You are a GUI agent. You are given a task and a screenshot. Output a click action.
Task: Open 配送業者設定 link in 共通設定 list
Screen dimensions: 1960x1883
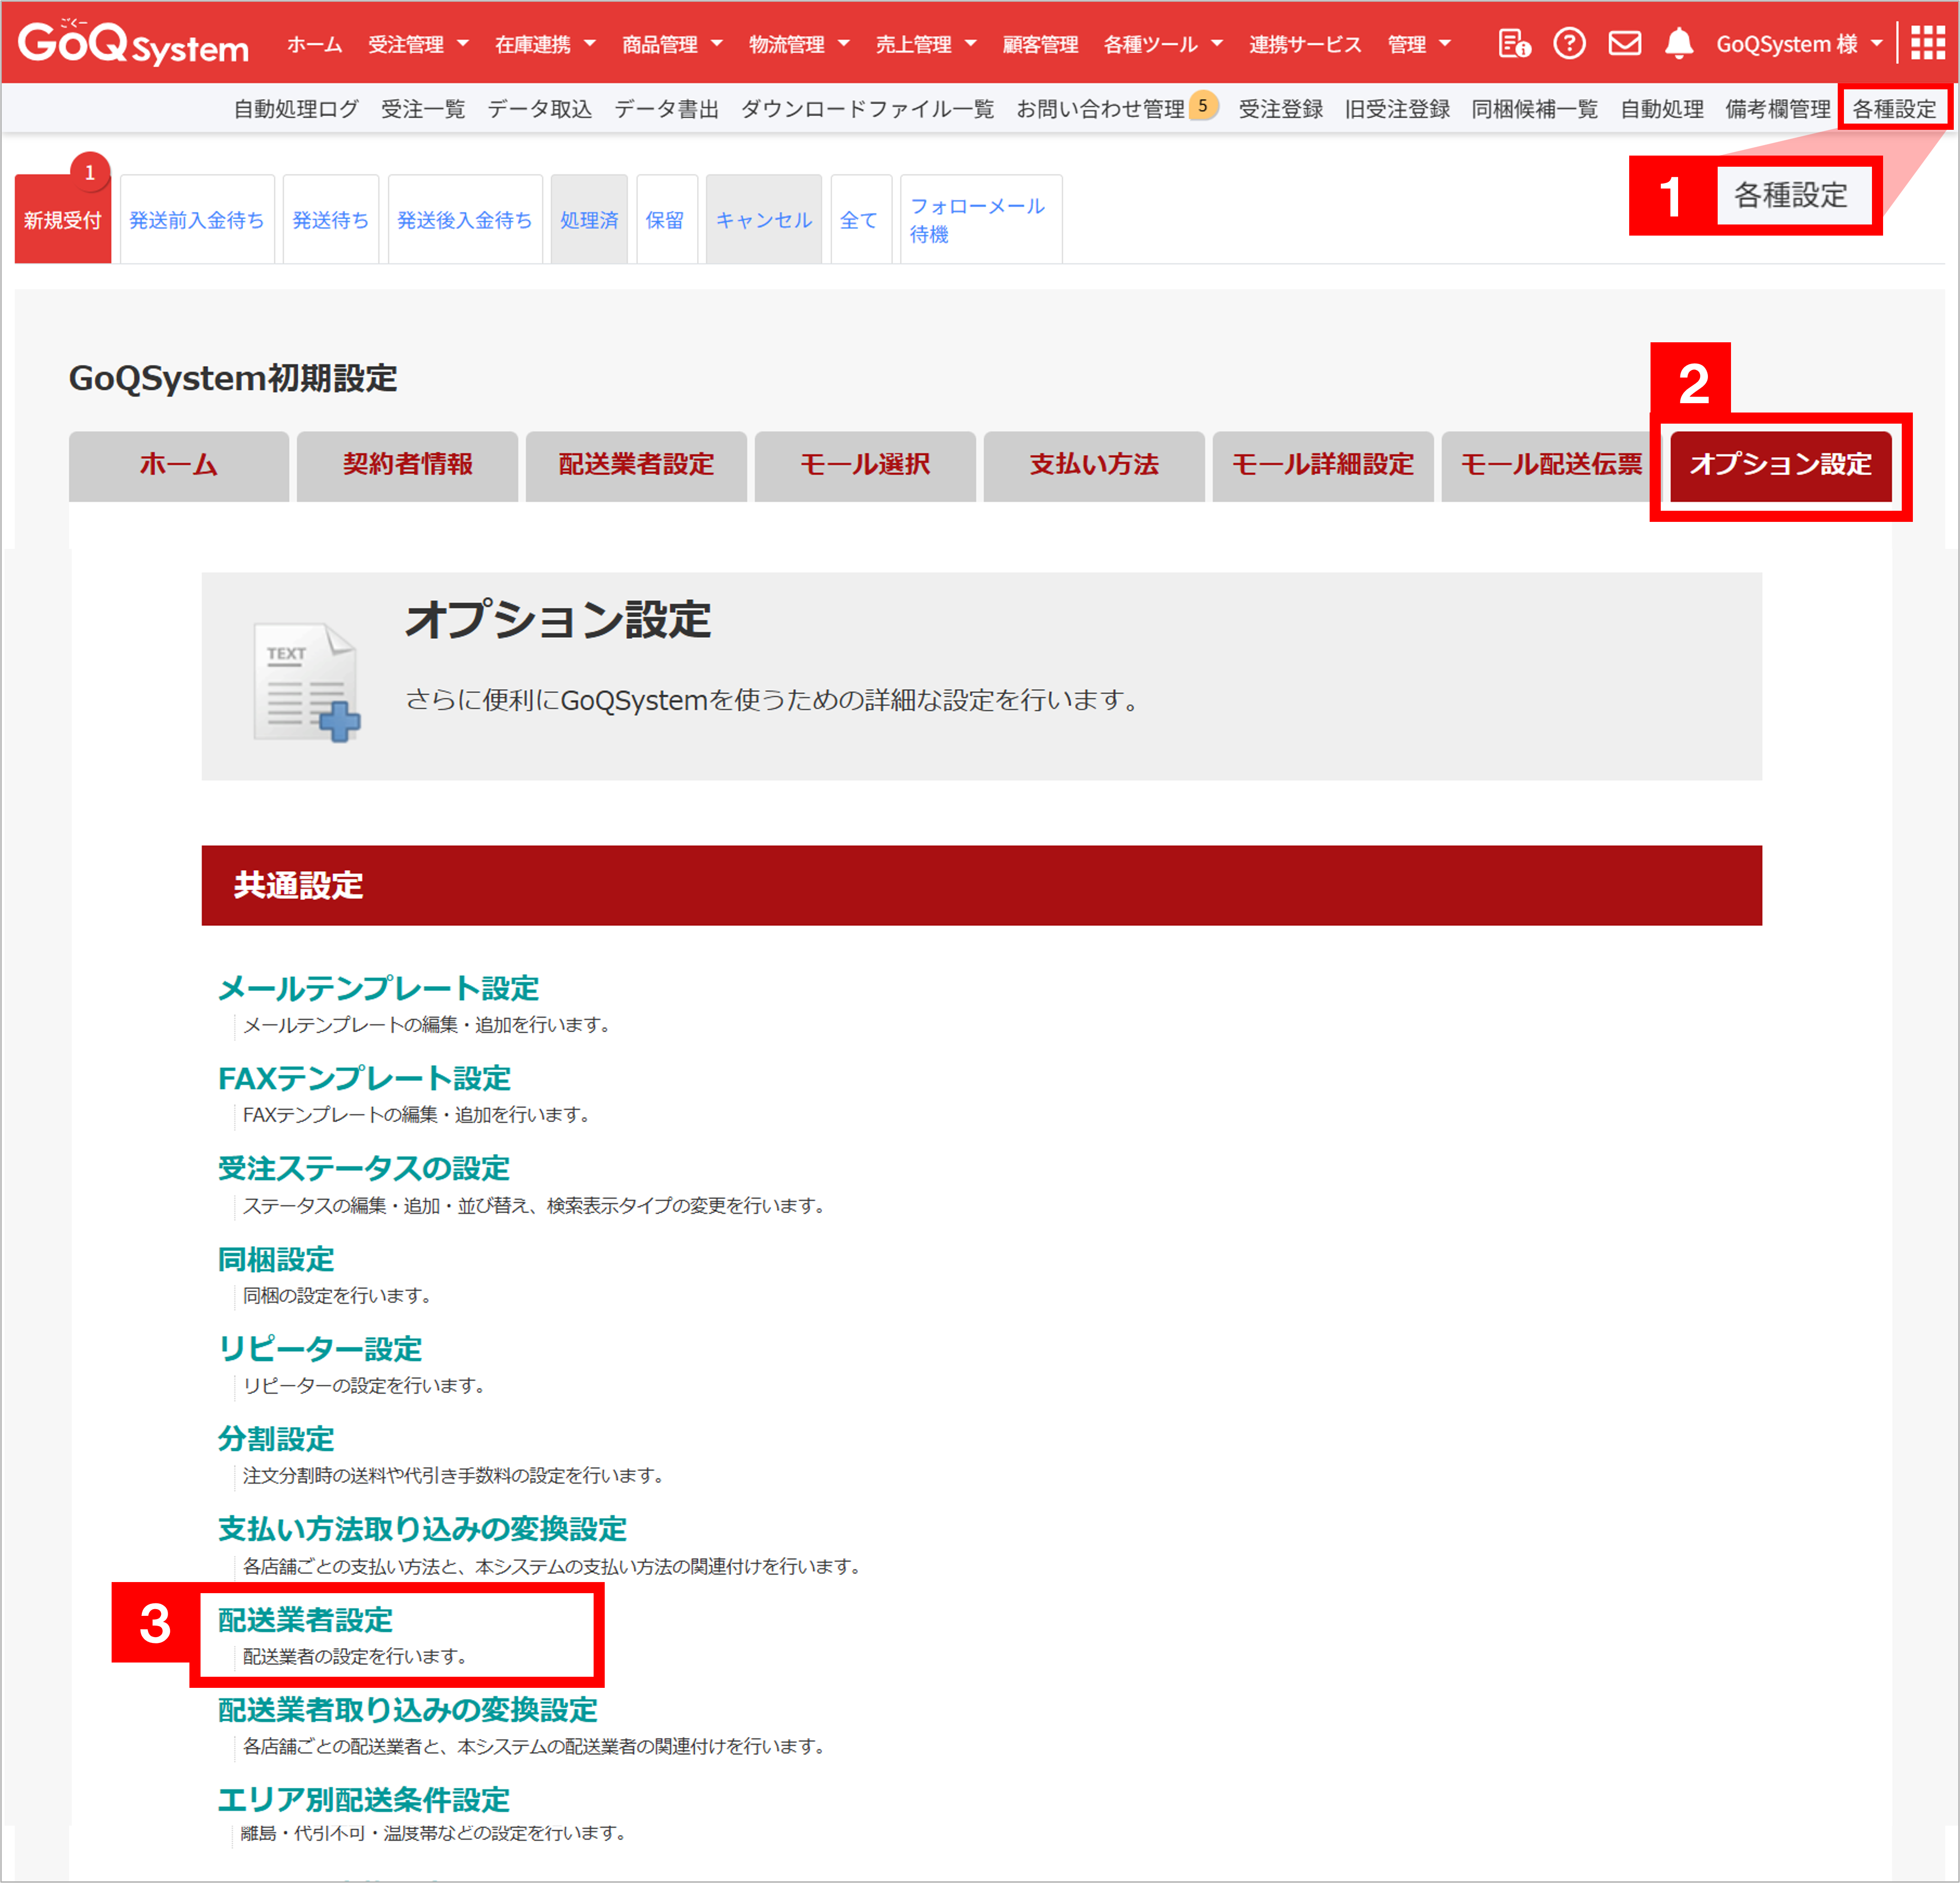point(305,1620)
